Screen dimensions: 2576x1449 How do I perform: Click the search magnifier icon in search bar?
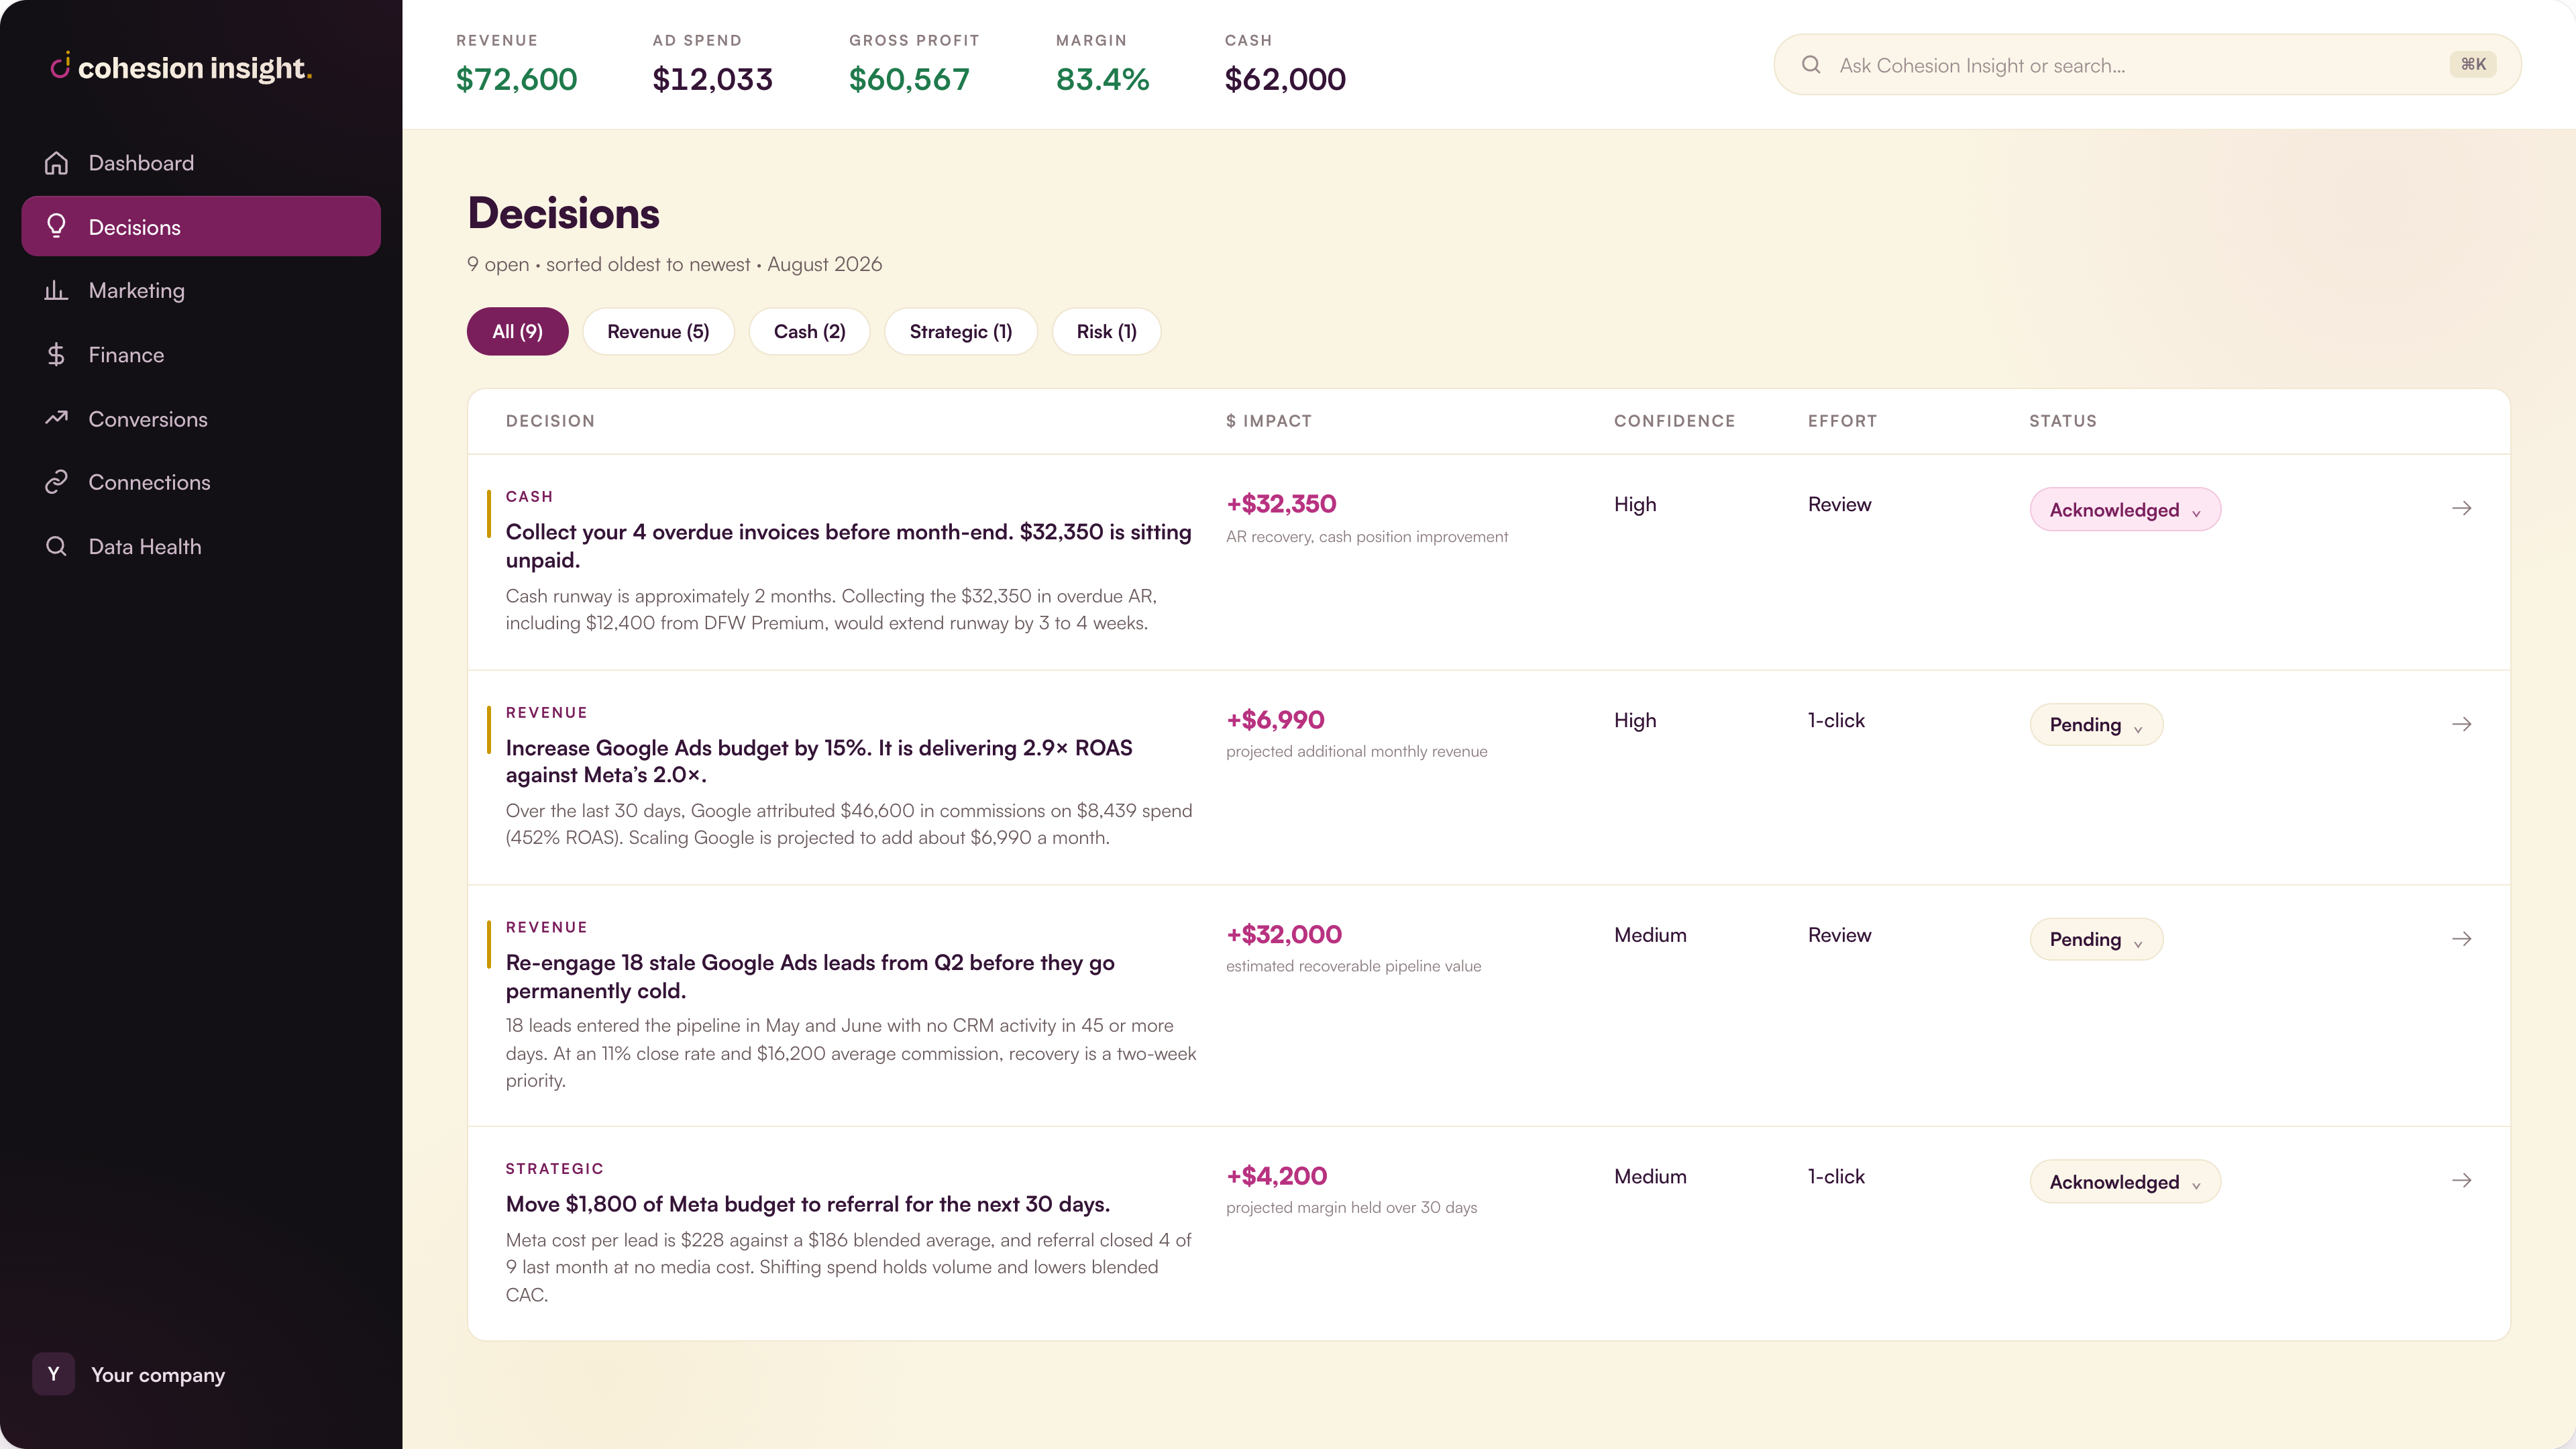[1811, 65]
